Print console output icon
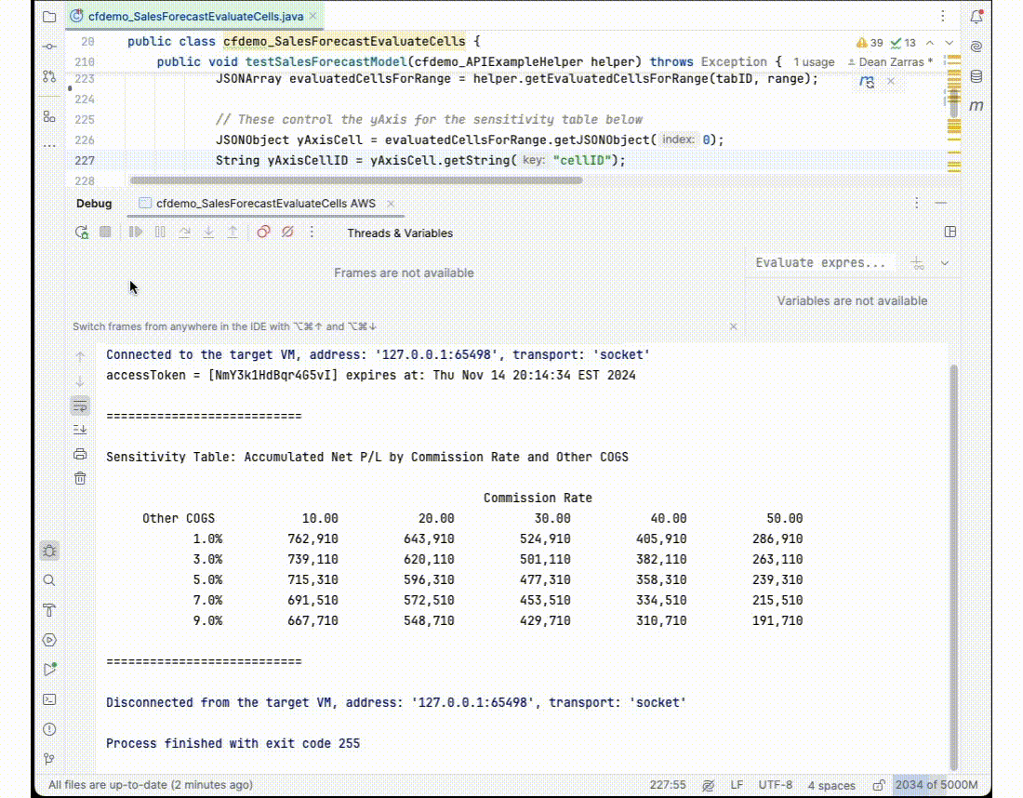 pos(80,454)
